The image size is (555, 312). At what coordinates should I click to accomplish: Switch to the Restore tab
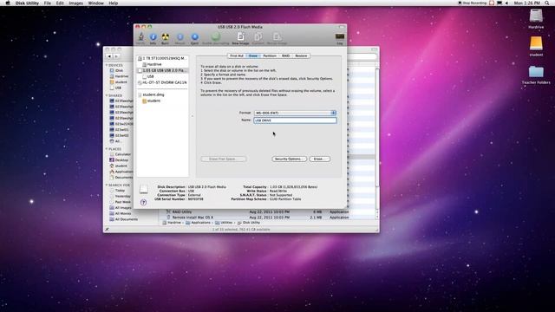pyautogui.click(x=301, y=55)
